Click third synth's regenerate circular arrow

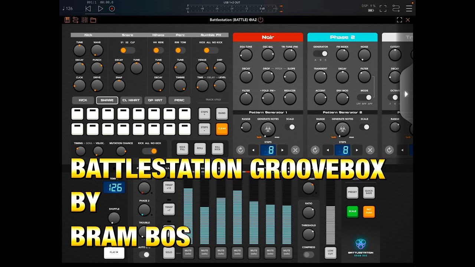[389, 150]
